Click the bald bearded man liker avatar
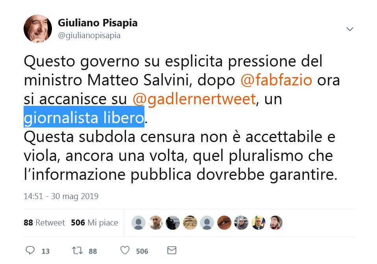377x264 pixels. tap(156, 223)
